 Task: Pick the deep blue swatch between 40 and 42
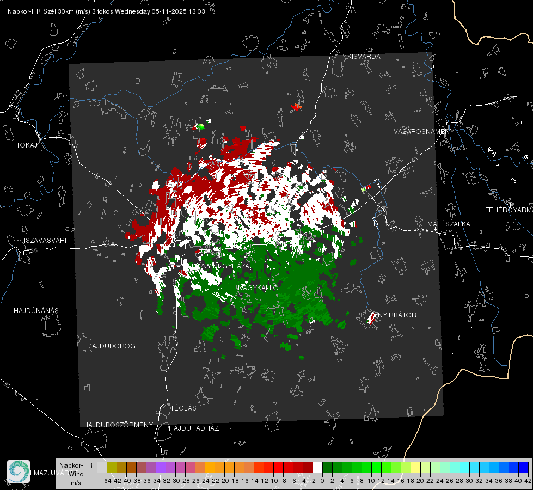point(524,468)
